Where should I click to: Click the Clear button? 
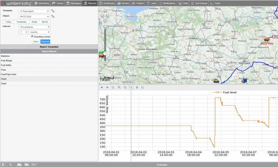[36, 42]
